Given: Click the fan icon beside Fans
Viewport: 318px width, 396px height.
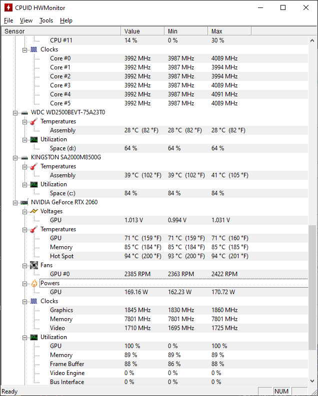Looking at the screenshot, I should pos(33,265).
